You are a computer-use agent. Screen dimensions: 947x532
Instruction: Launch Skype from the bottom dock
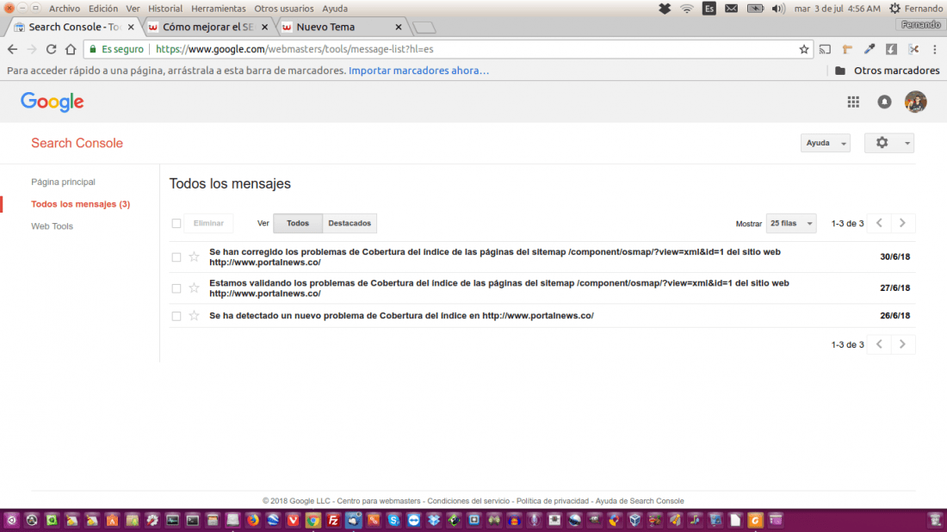[x=393, y=520]
